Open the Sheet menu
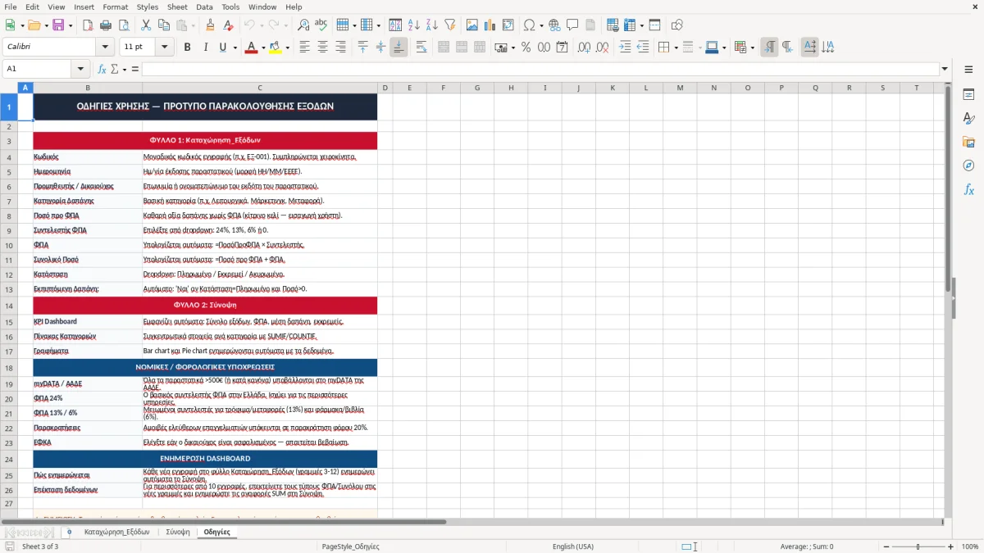 pyautogui.click(x=177, y=7)
